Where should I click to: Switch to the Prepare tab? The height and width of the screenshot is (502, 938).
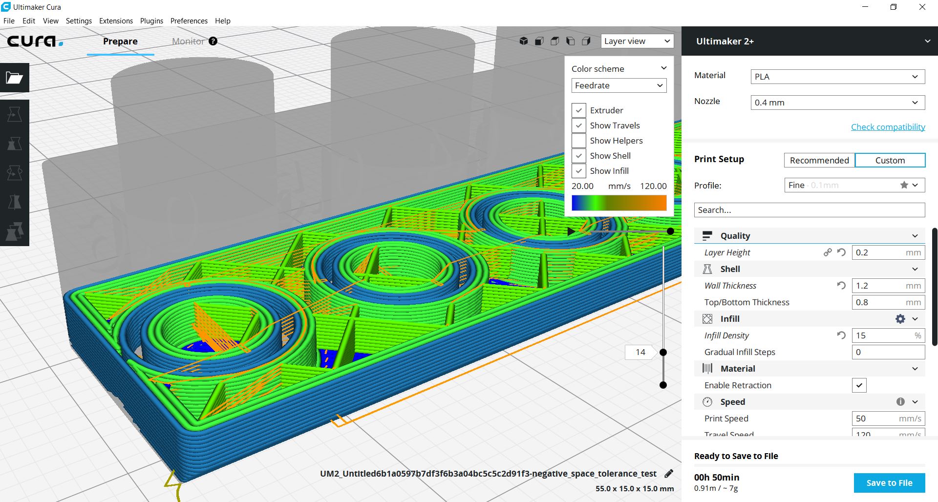[120, 42]
